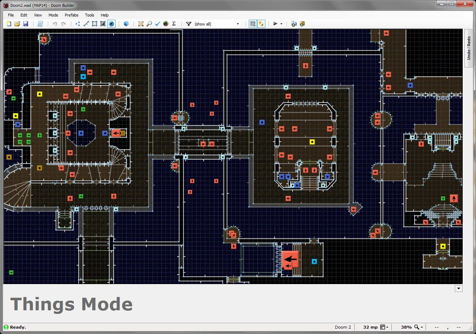Toggle Merge Geometry button
The image size is (476, 334).
click(x=261, y=24)
